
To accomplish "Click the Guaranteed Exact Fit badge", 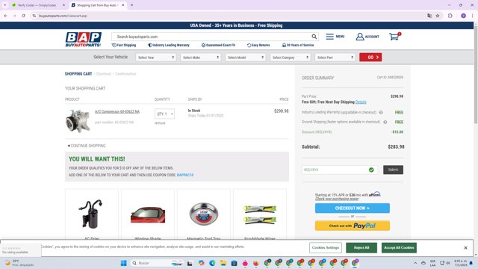I will tap(218, 45).
